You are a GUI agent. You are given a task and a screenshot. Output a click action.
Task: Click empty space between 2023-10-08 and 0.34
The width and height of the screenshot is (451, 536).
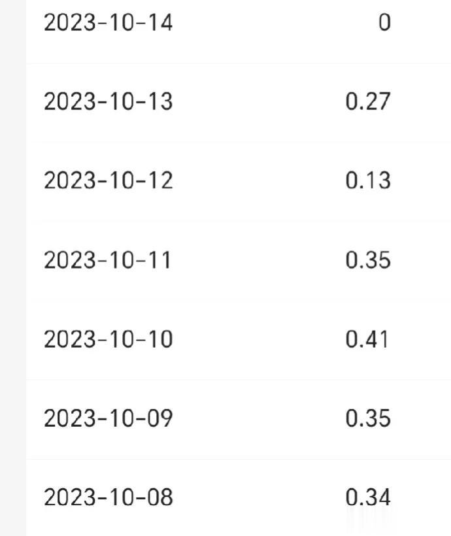[259, 497]
